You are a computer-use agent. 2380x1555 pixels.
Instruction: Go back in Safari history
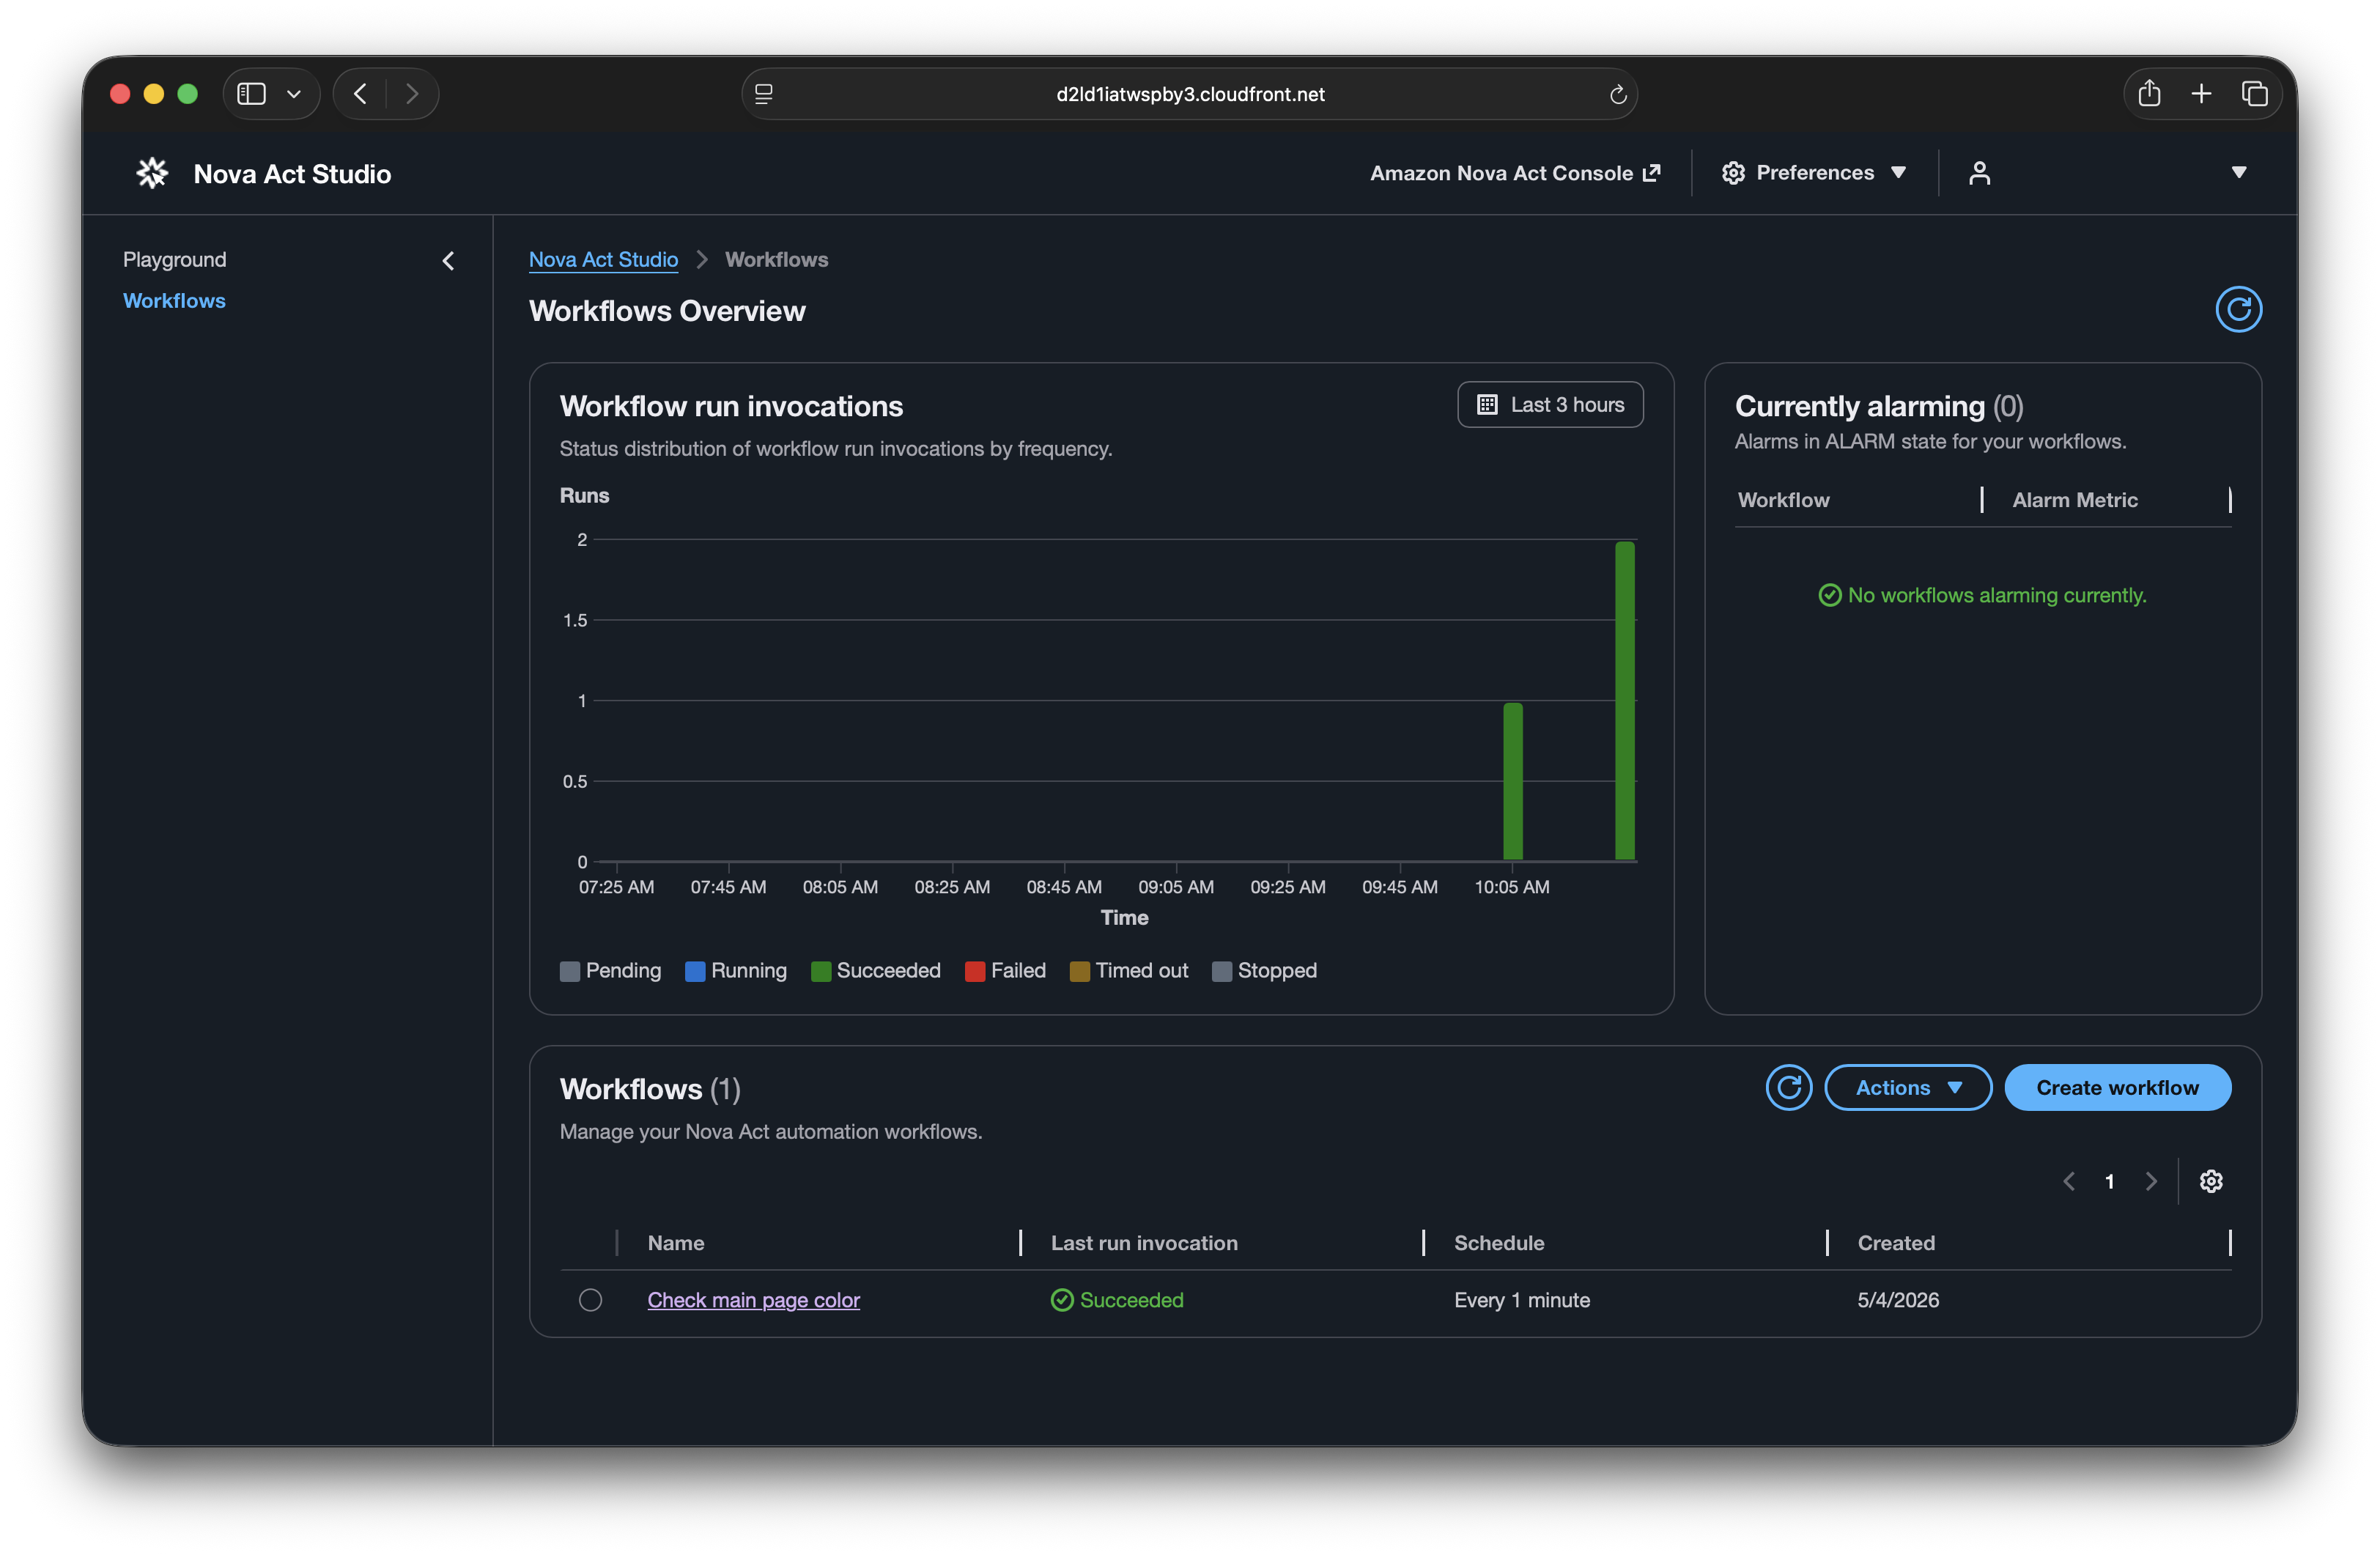[x=360, y=94]
